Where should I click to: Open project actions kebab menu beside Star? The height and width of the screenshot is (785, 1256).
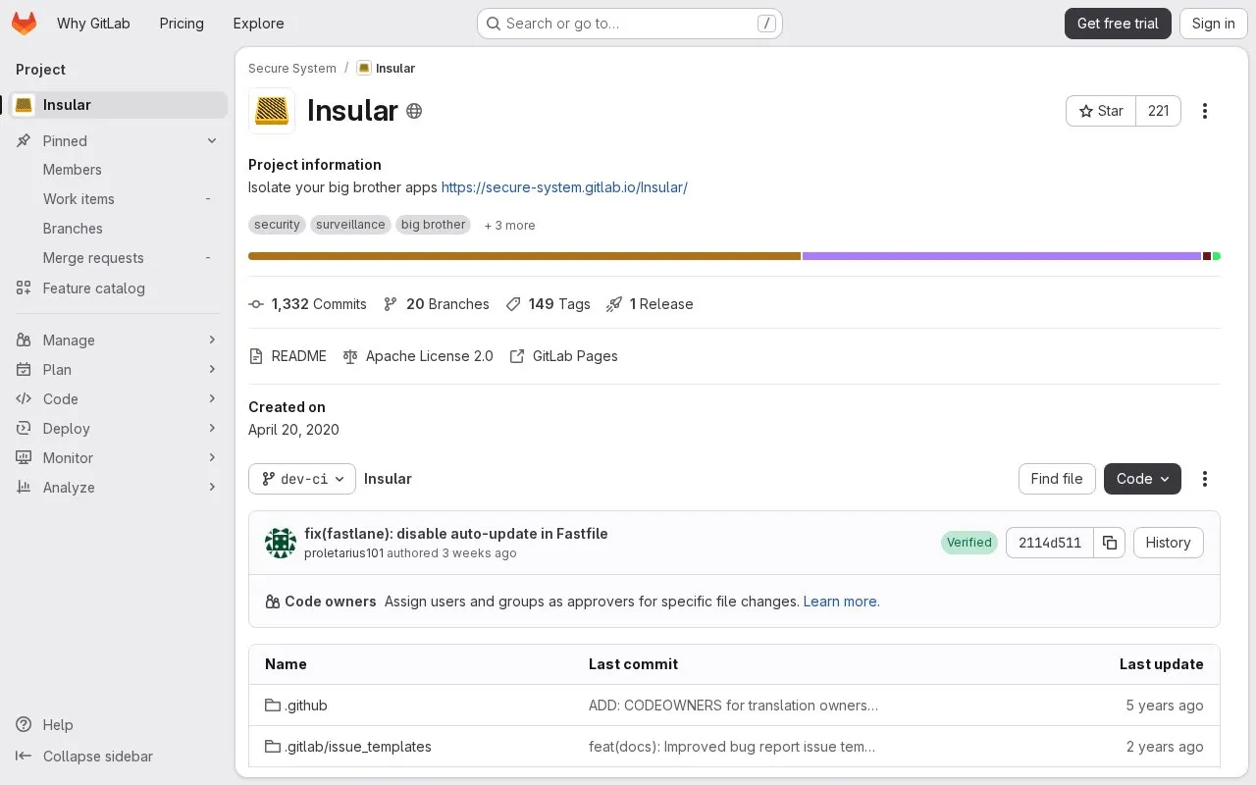[1205, 111]
